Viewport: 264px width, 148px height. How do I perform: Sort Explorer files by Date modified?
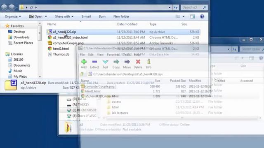127,24
